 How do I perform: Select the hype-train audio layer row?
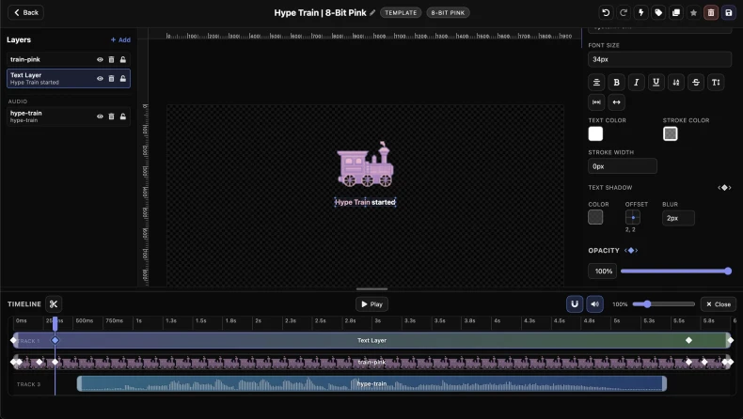click(69, 116)
